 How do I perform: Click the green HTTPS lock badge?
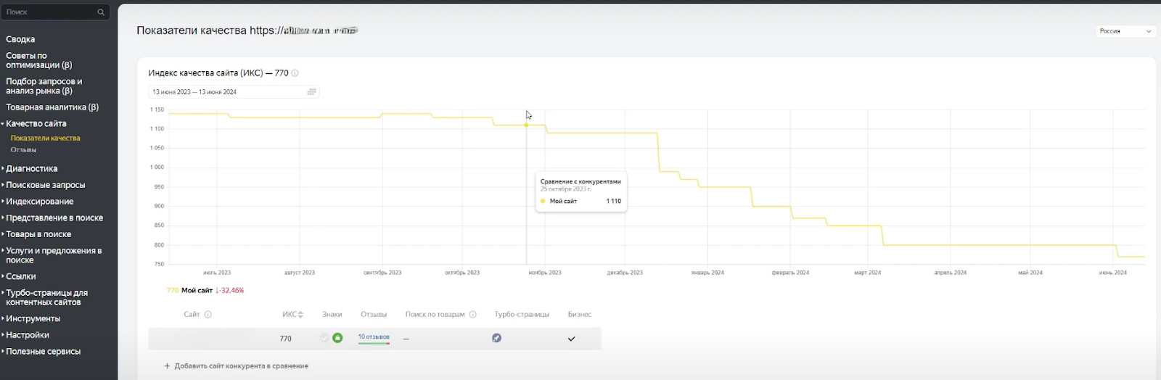pos(337,338)
